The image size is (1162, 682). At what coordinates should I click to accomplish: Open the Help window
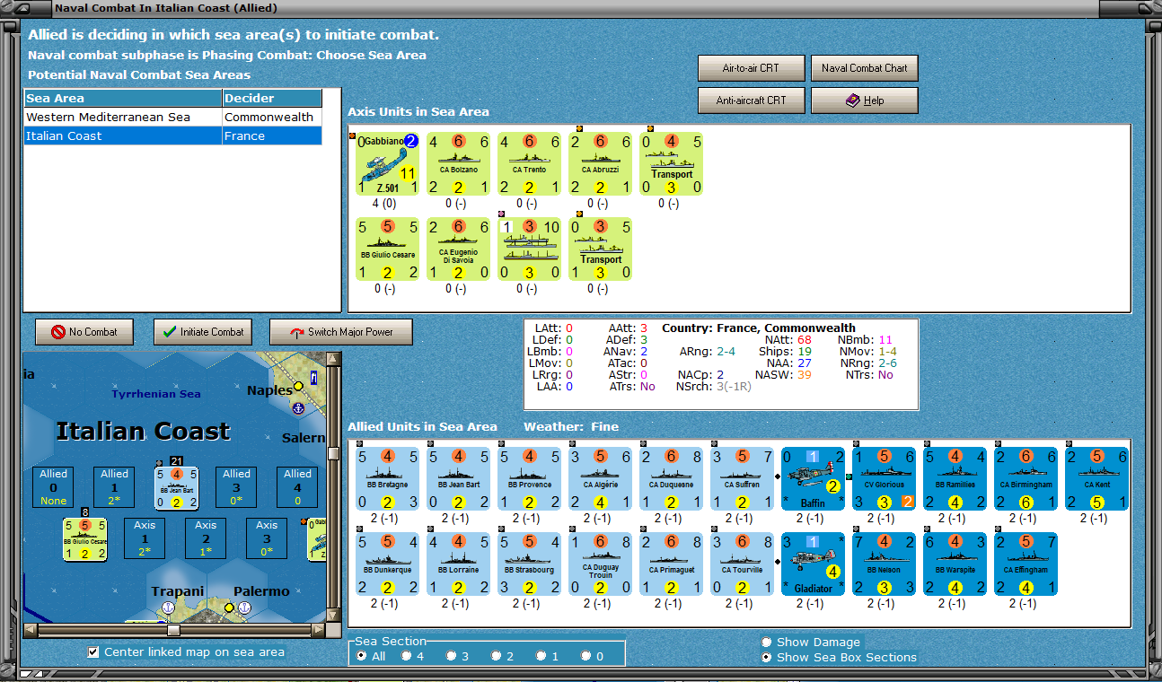pos(864,101)
